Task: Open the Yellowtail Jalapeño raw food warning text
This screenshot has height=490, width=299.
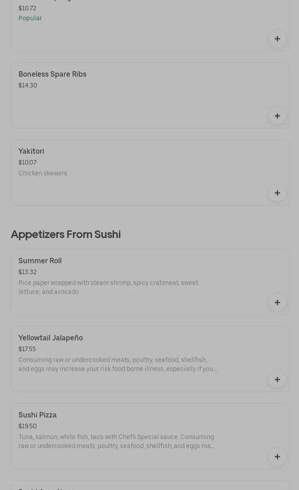Action: (118, 364)
